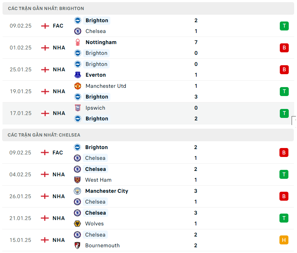This screenshot has width=297, height=253.
Task: Click green T badge for West Ham match
Action: click(x=284, y=175)
